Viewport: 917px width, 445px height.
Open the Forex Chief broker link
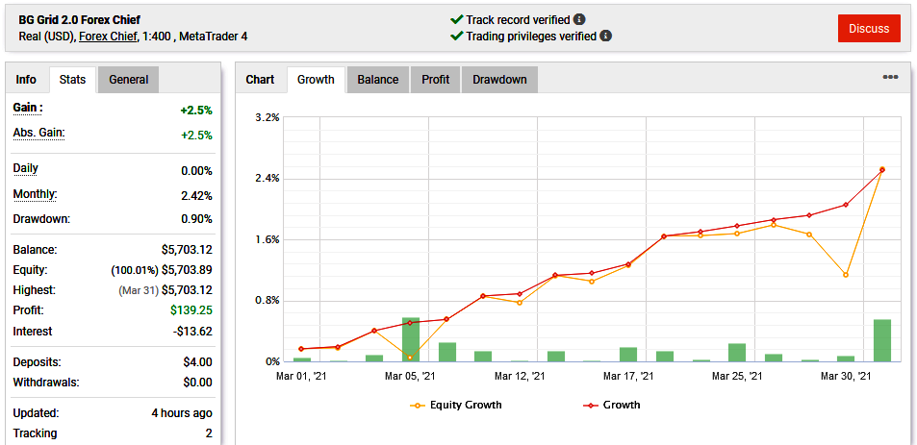tap(107, 37)
